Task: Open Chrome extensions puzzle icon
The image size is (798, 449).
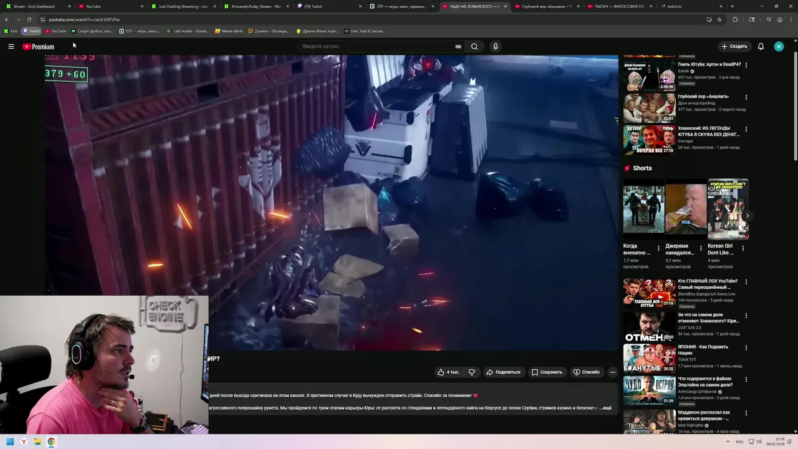Action: (x=735, y=19)
